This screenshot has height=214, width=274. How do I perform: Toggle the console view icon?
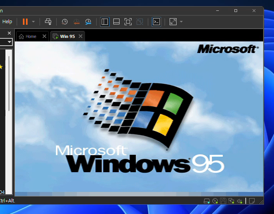tap(156, 22)
